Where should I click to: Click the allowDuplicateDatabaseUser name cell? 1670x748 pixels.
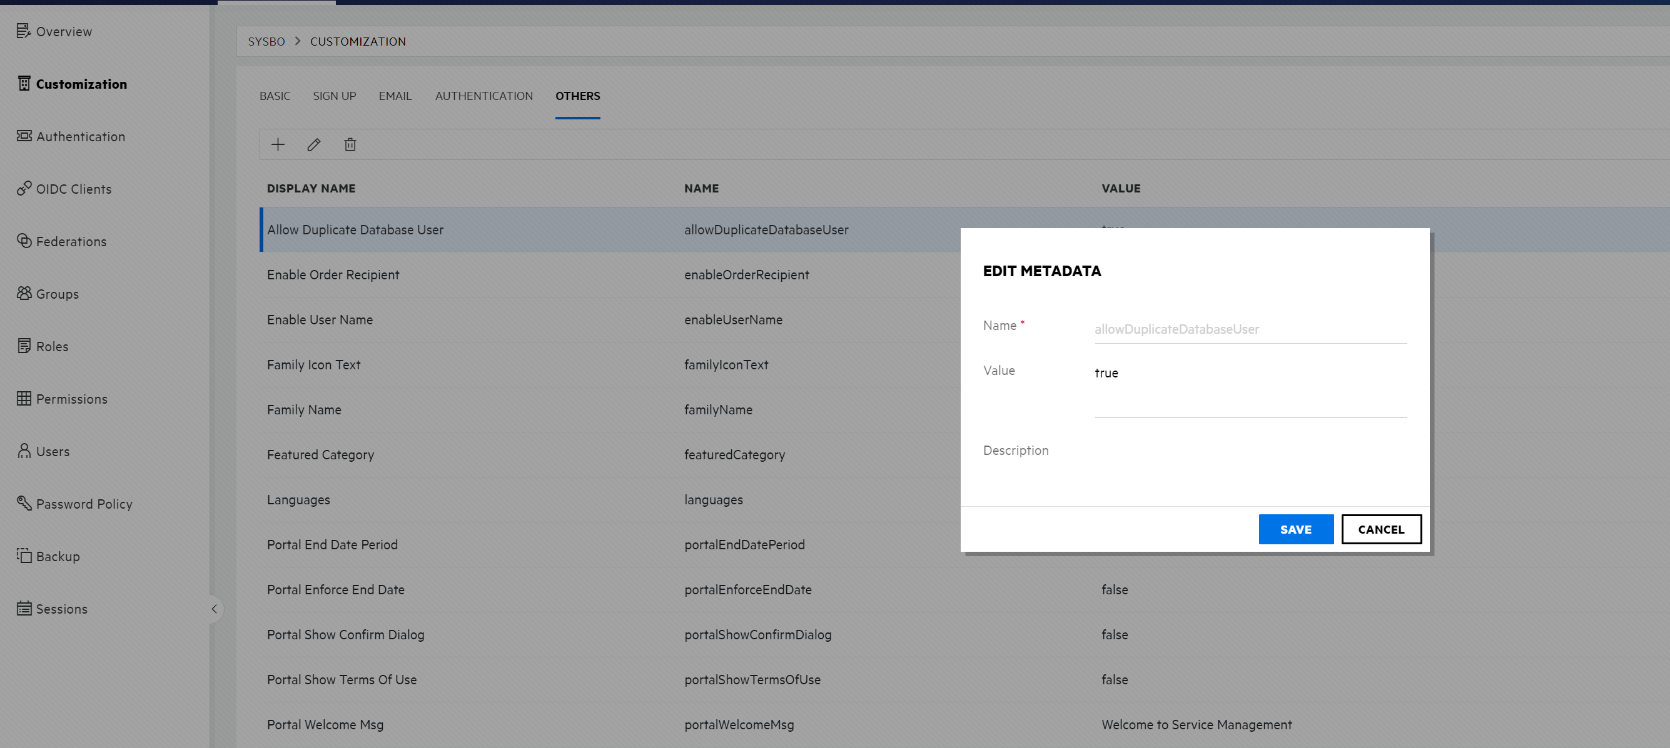[x=766, y=229]
